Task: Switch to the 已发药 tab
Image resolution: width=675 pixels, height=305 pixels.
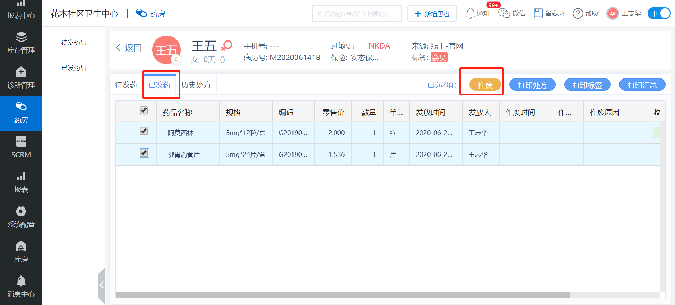Action: (x=159, y=85)
